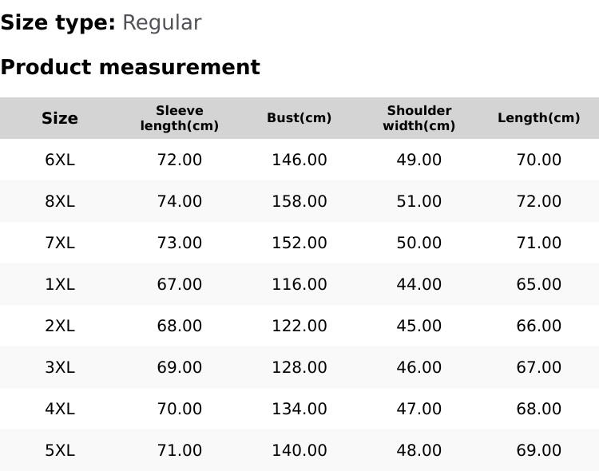This screenshot has width=599, height=471.
Task: Click the Sleeve length(cm) column header
Action: (x=180, y=118)
